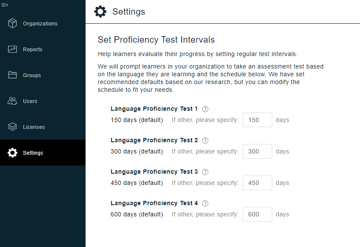Navigate to Licenses section label
The width and height of the screenshot is (360, 247).
click(34, 127)
